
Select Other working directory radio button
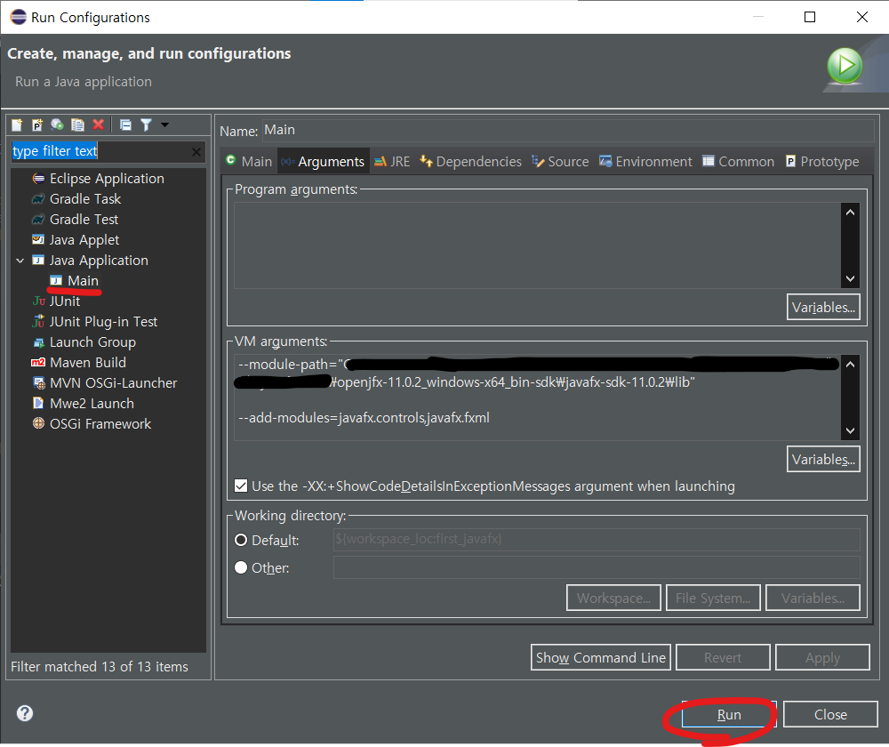coord(241,567)
